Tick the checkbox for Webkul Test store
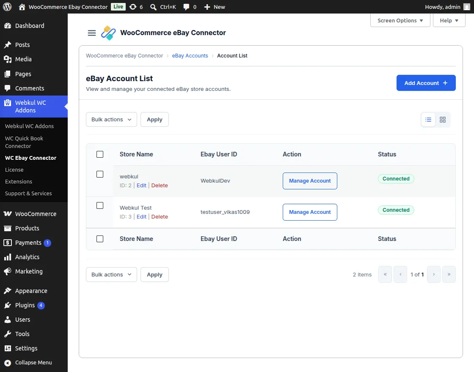474x372 pixels. coord(100,205)
